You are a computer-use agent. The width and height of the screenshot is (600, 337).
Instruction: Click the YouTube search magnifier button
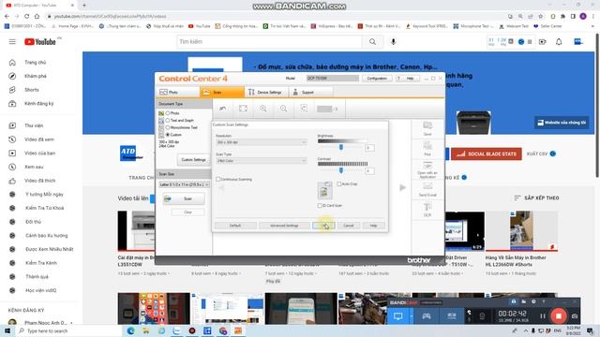(372, 41)
